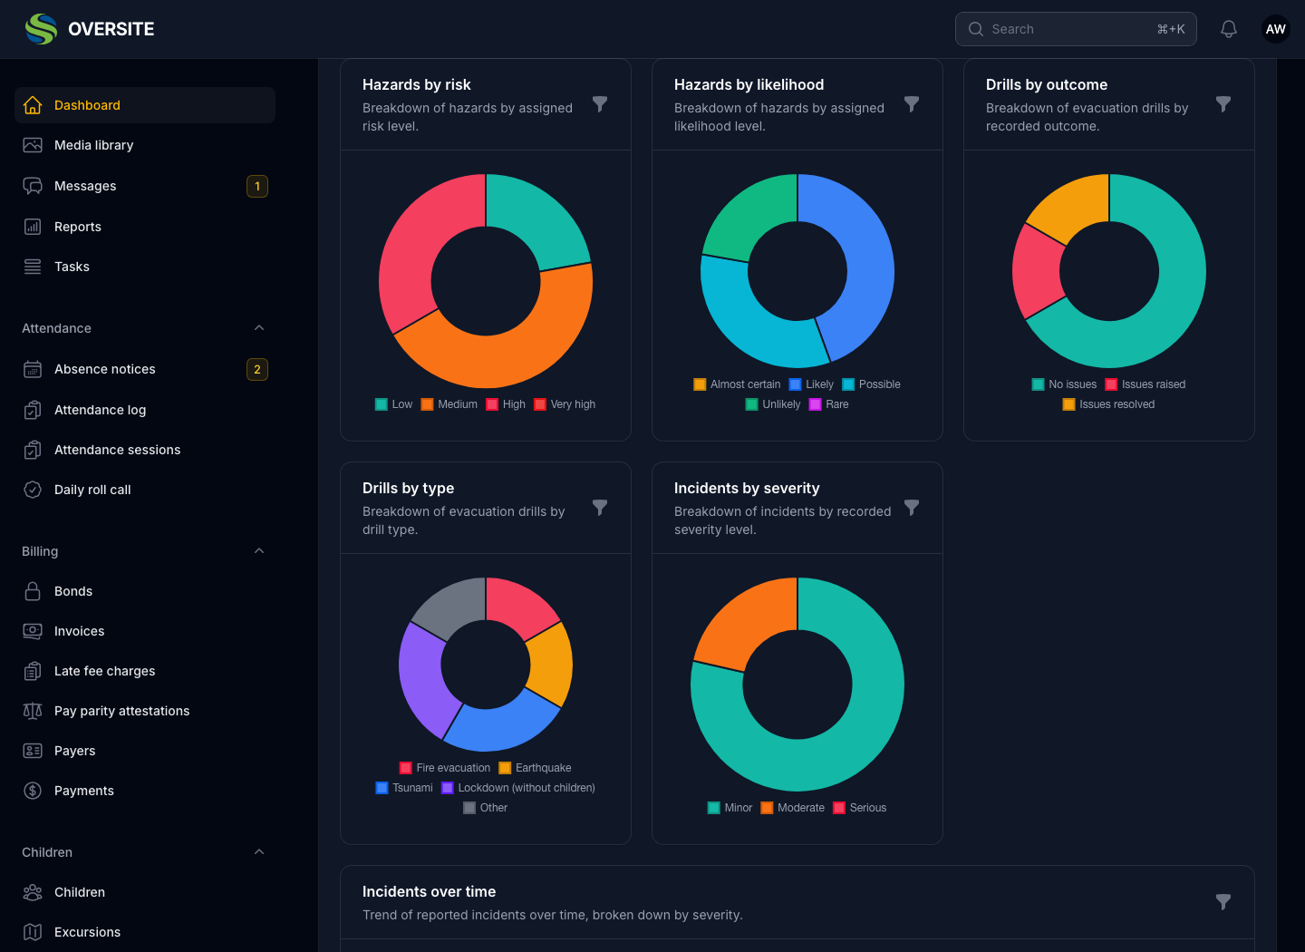Open the notifications bell

(x=1229, y=29)
